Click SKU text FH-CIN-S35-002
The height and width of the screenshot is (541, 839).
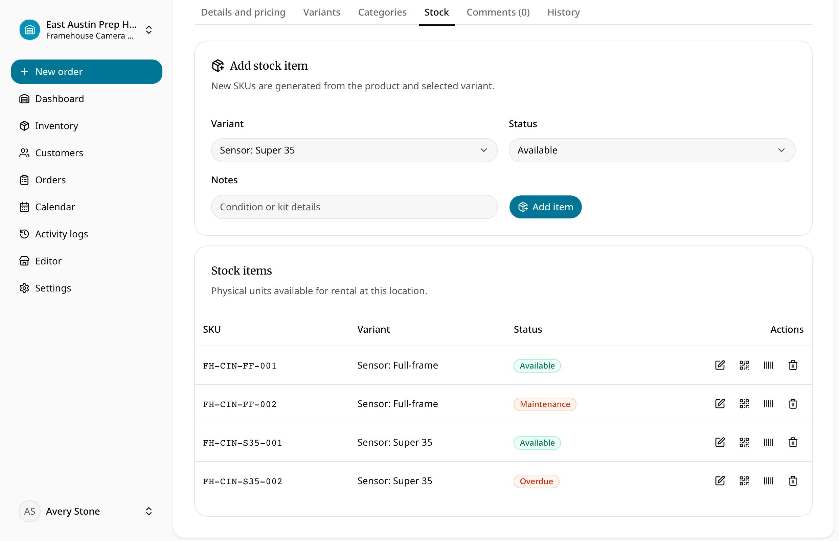243,481
